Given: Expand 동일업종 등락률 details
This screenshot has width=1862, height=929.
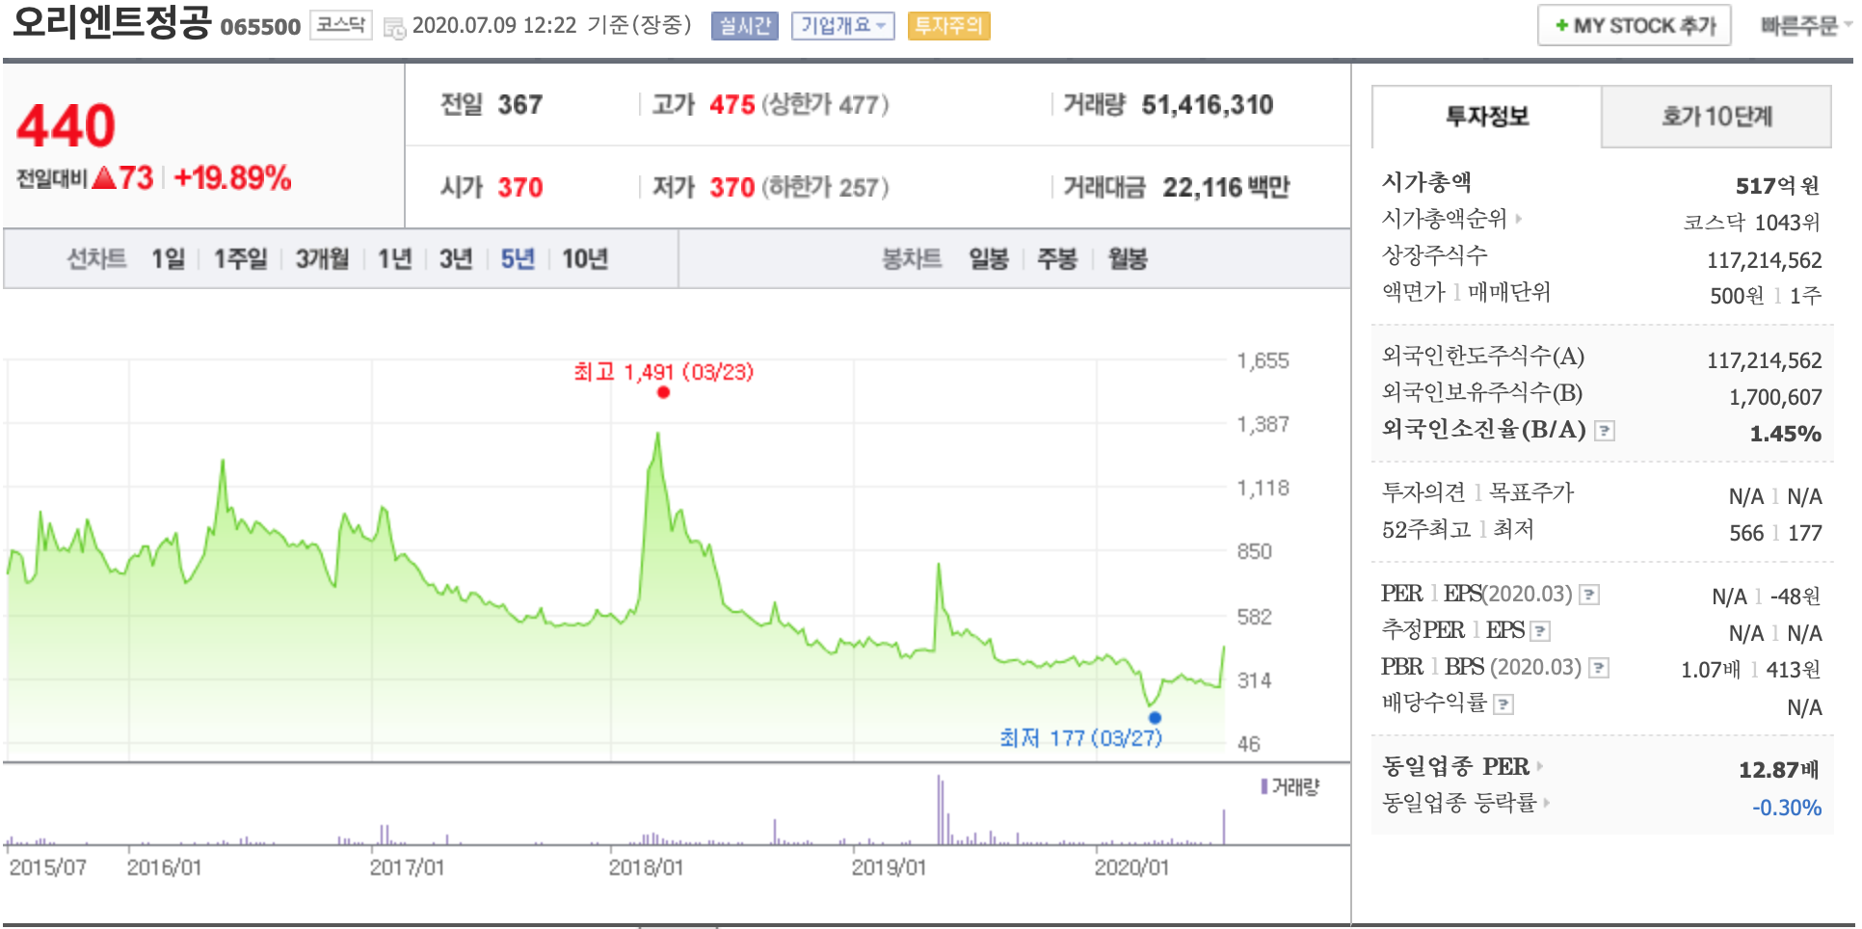Looking at the screenshot, I should coord(1547,802).
